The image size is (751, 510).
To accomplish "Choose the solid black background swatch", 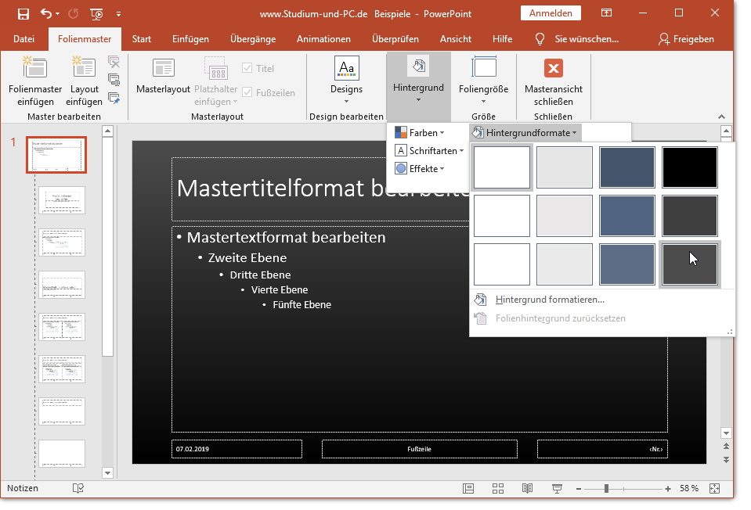I will pyautogui.click(x=690, y=167).
